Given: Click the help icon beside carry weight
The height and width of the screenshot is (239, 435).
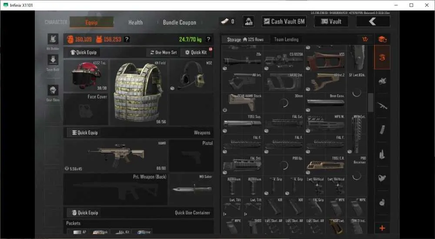Looking at the screenshot, I should (208, 39).
